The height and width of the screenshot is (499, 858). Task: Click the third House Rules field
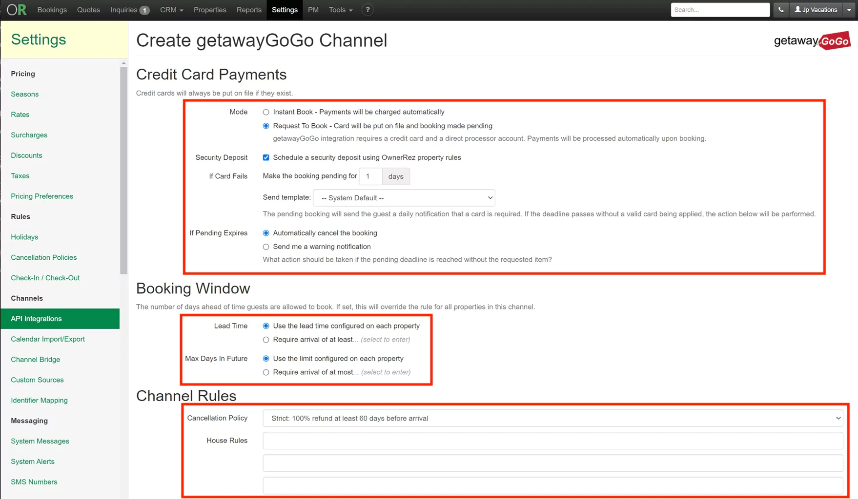pos(553,485)
